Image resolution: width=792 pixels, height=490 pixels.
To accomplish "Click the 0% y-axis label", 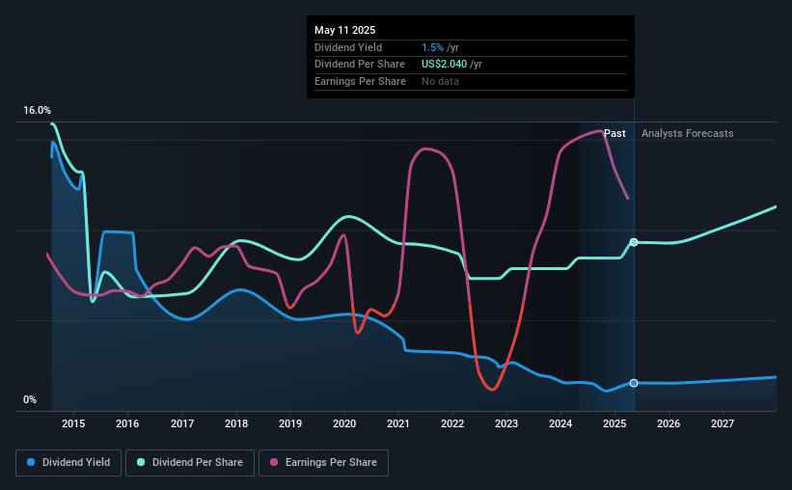I will pos(30,400).
